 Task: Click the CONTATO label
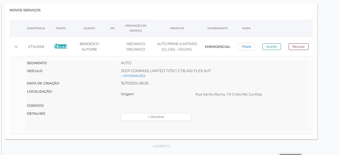(x=35, y=106)
